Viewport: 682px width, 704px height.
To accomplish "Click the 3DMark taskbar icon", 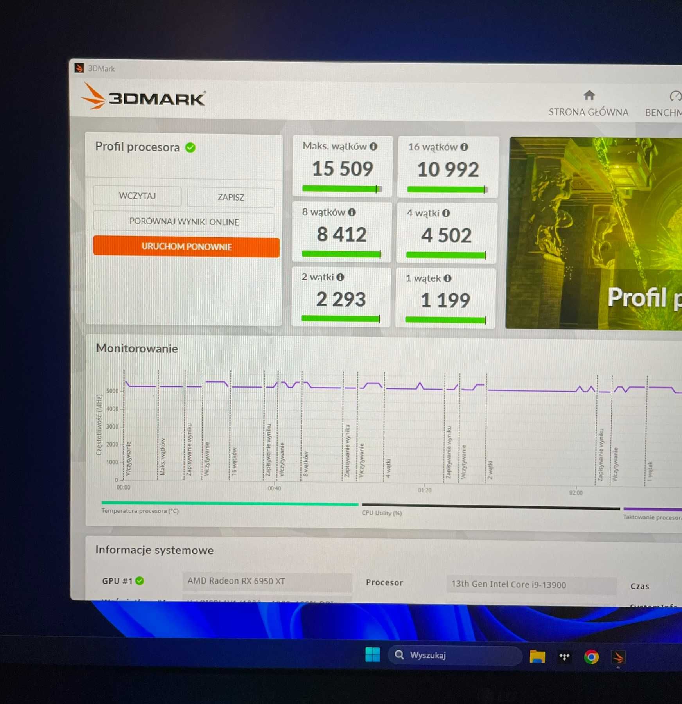I will tap(618, 657).
